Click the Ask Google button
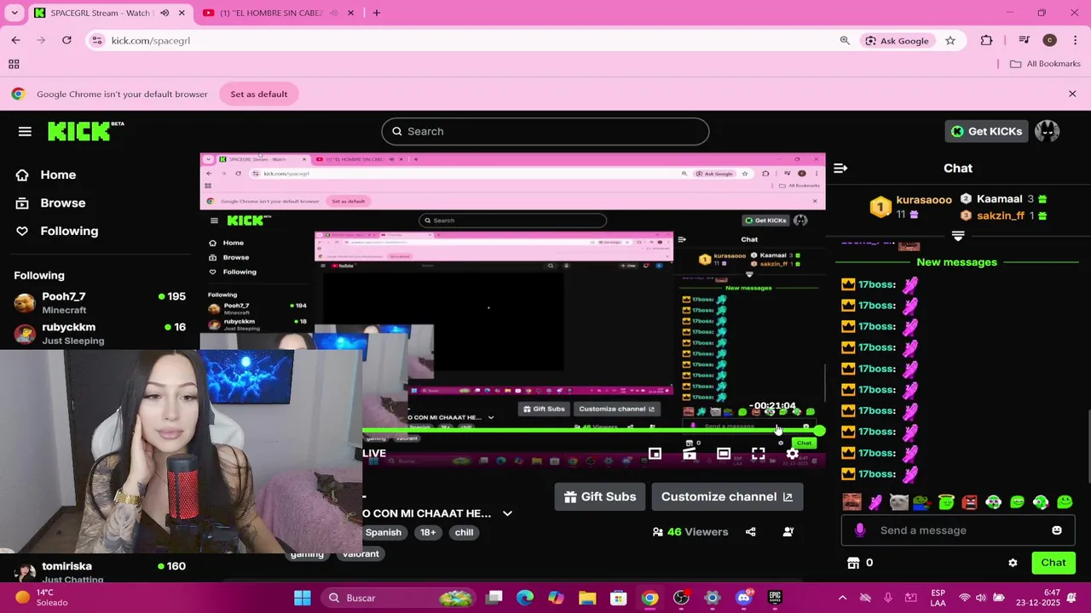This screenshot has height=613, width=1091. pyautogui.click(x=897, y=40)
